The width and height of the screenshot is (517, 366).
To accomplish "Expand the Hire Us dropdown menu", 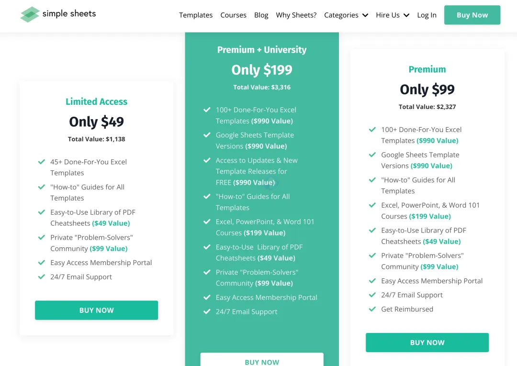I will coord(393,15).
